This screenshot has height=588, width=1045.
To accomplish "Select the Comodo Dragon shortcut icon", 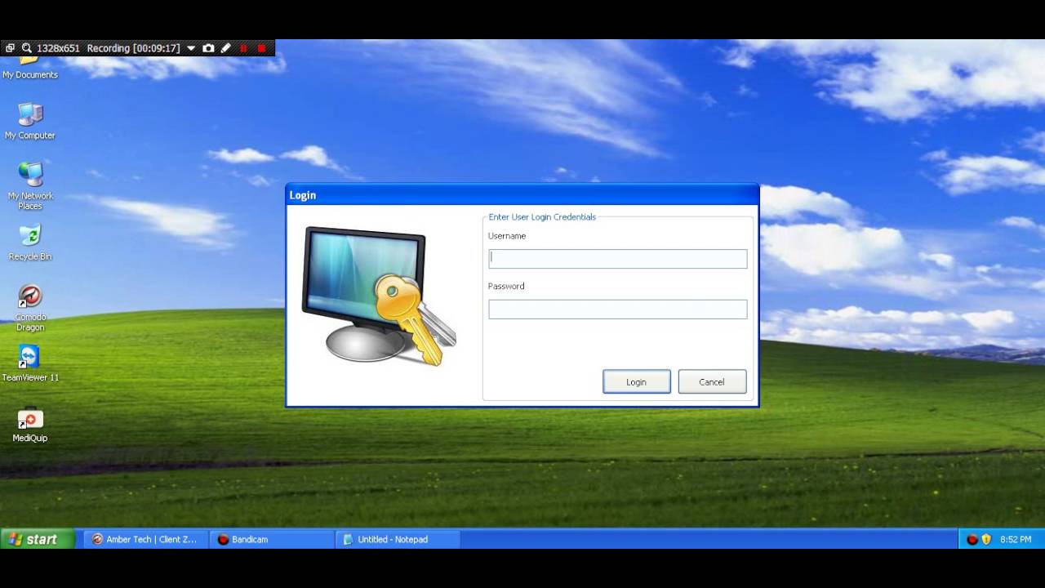I will point(30,308).
